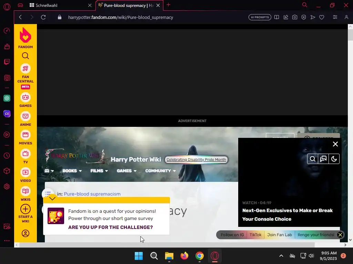Click the address bar URL
The width and height of the screenshot is (353, 264).
pyautogui.click(x=120, y=17)
